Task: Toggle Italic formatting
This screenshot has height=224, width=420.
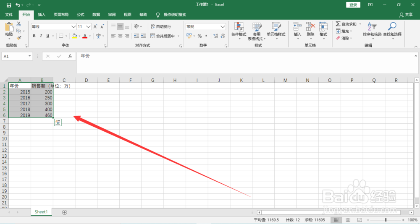Action: pos(41,36)
